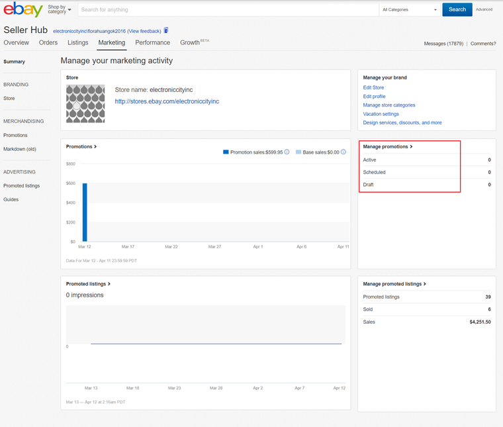Open the Shop by category dropdown
503x427 pixels.
point(60,10)
